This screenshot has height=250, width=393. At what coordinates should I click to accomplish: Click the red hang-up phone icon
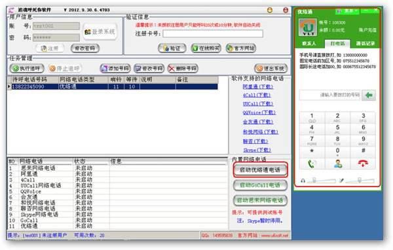(x=363, y=164)
